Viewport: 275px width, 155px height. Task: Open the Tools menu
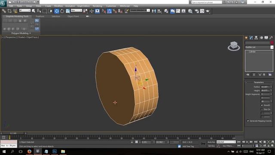19,6
